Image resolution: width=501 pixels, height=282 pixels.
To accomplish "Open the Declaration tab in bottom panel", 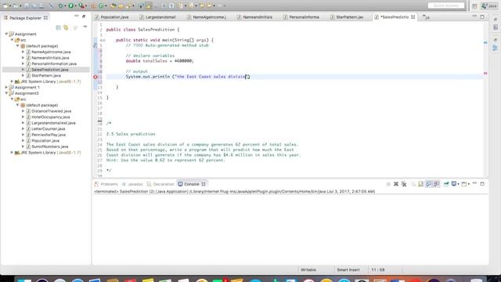I will pyautogui.click(x=160, y=184).
